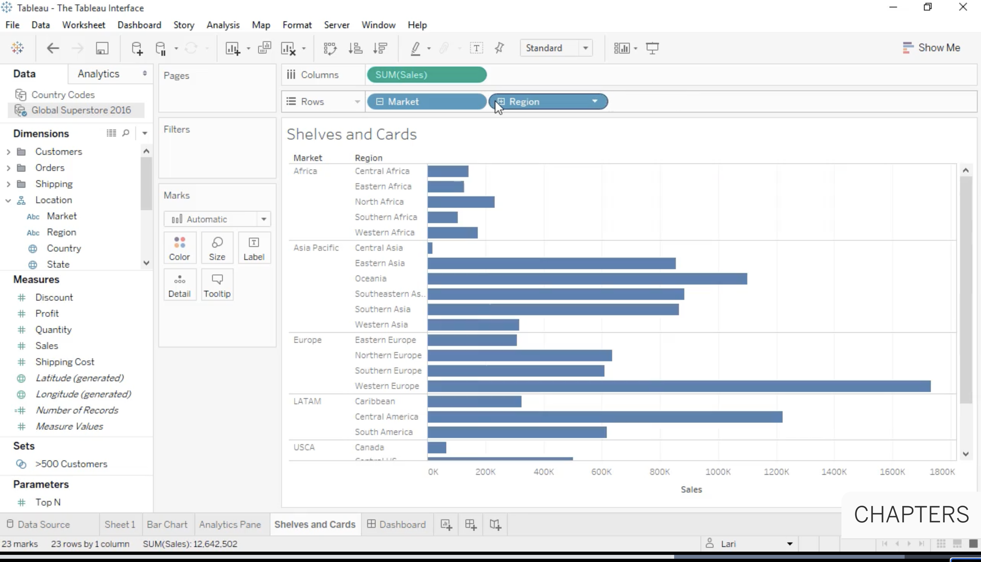Open presentation mode from toolbar
981x562 pixels.
pos(652,48)
